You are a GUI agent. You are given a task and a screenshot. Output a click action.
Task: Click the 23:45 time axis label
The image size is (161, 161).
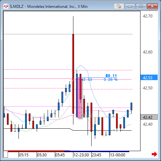[x=97, y=155]
